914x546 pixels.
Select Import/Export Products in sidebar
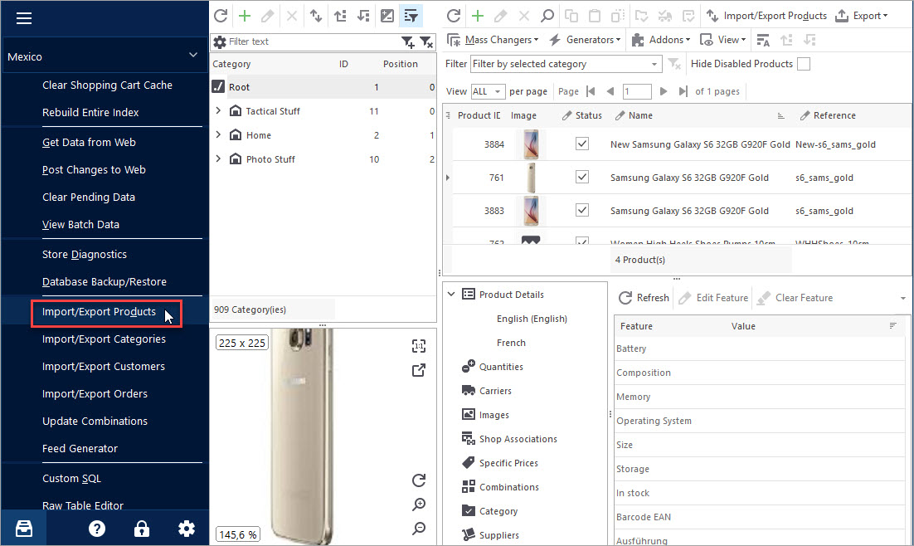(99, 312)
